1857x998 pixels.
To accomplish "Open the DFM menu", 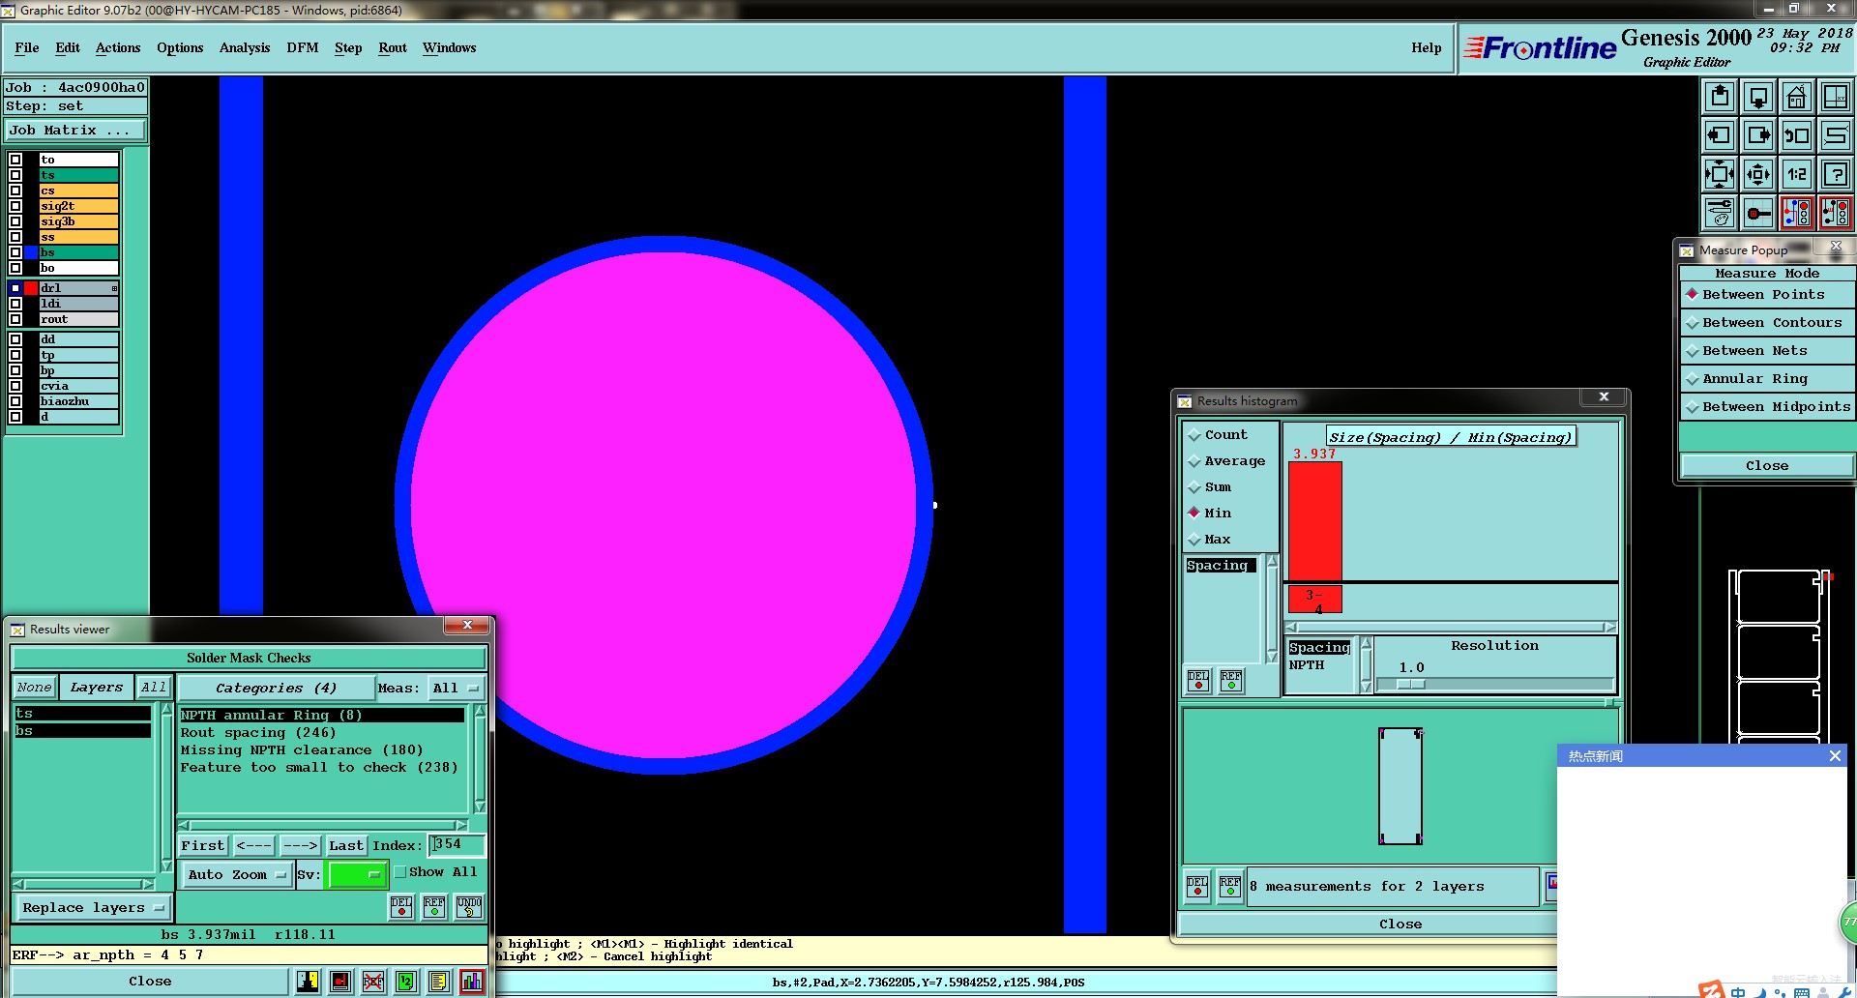I will coord(303,47).
